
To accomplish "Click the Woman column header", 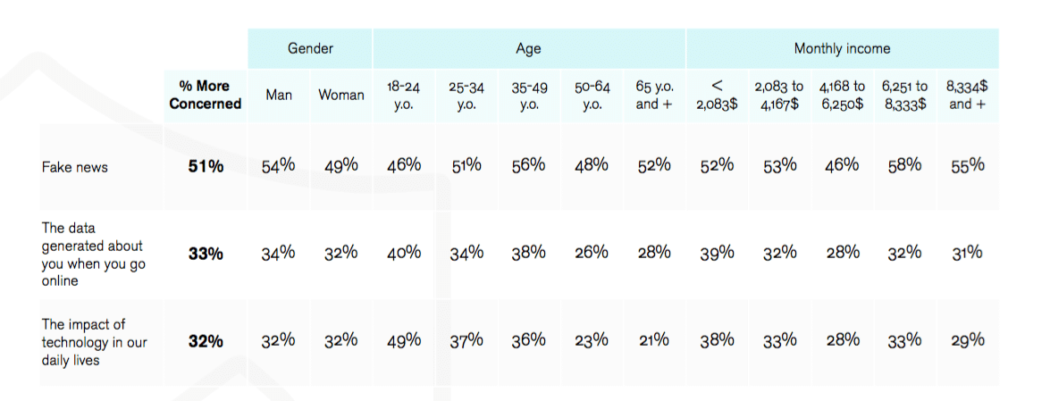I will 340,95.
